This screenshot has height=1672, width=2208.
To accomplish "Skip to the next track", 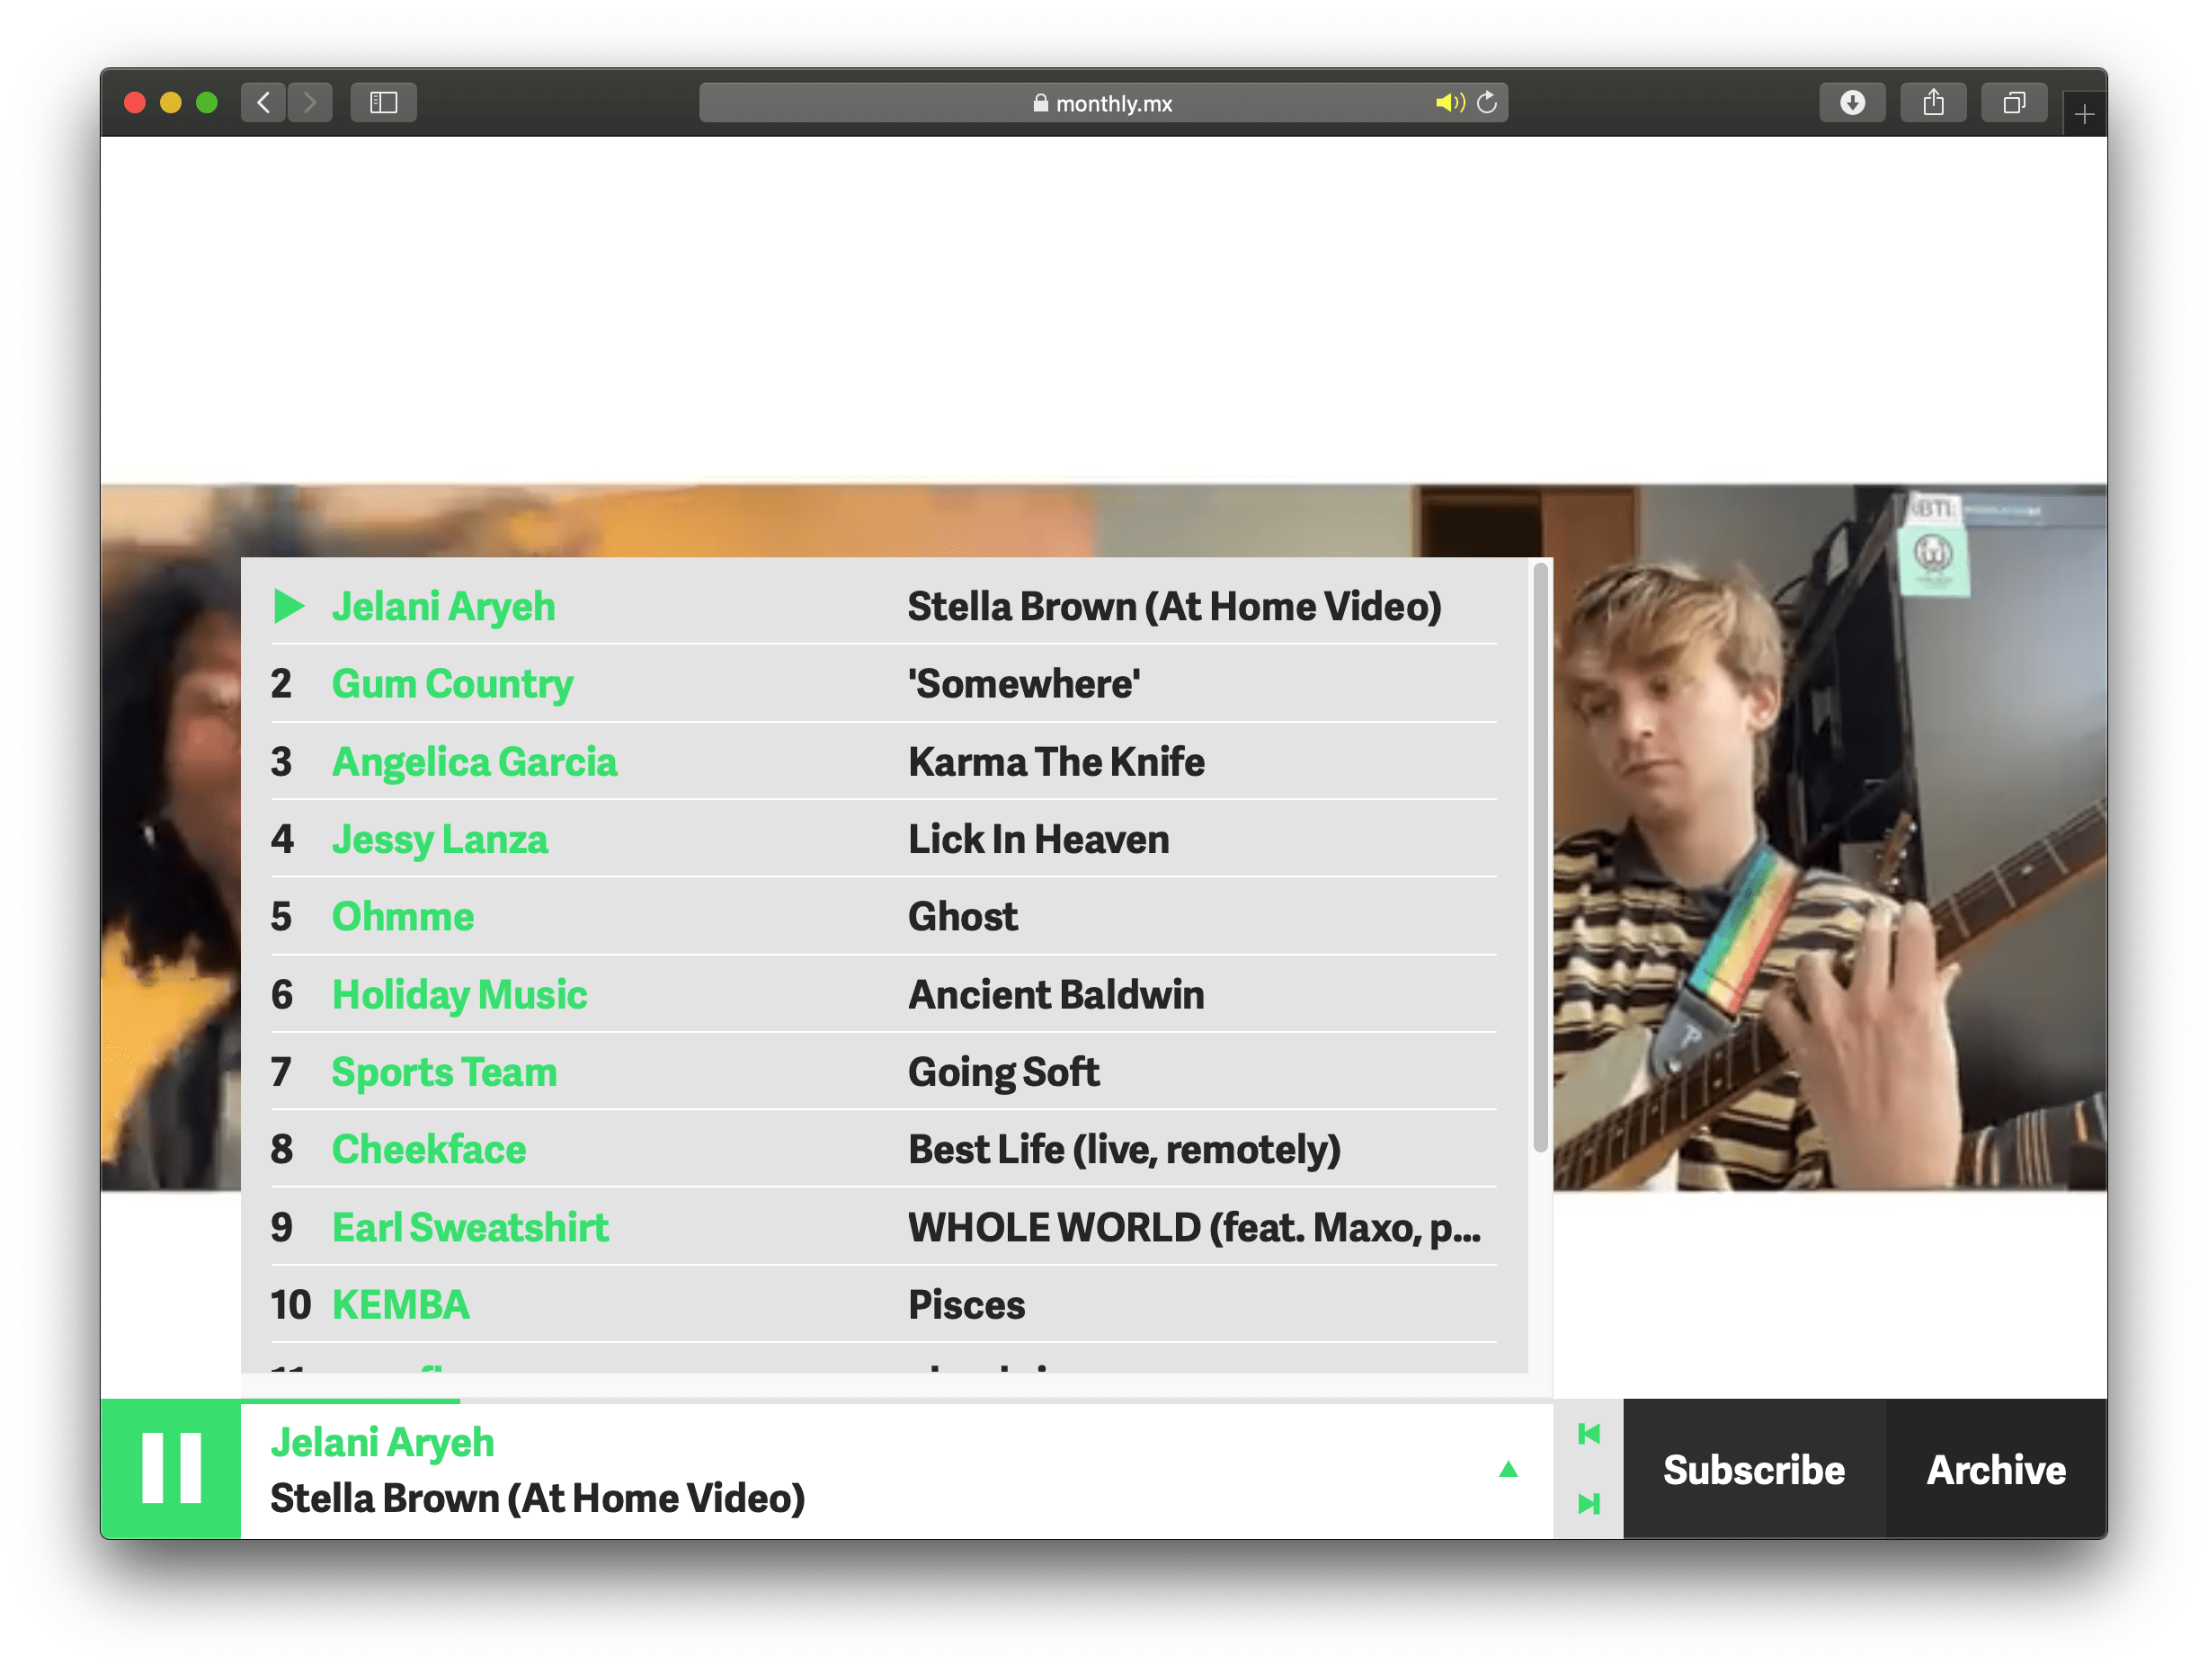I will click(1588, 1503).
